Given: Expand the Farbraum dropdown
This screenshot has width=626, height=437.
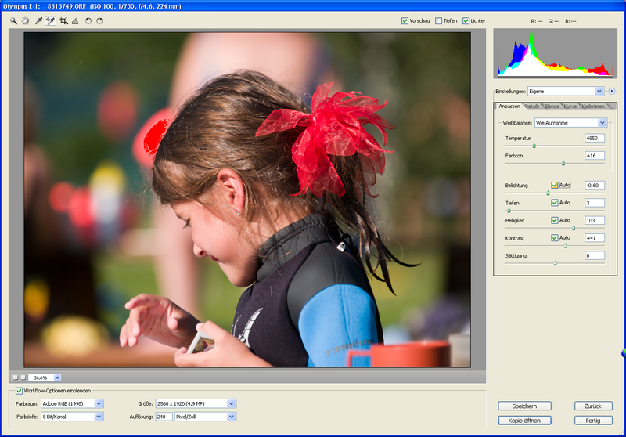Looking at the screenshot, I should click(x=99, y=404).
